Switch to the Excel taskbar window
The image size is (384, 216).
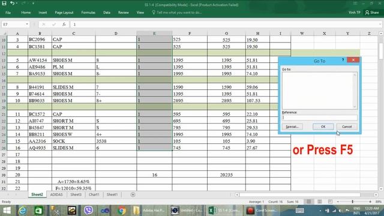point(224,211)
